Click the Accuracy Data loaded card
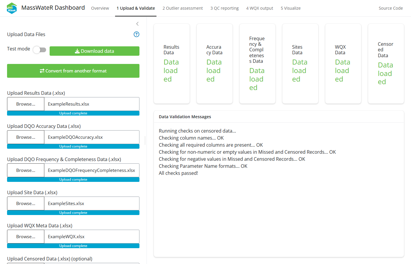 point(215,64)
